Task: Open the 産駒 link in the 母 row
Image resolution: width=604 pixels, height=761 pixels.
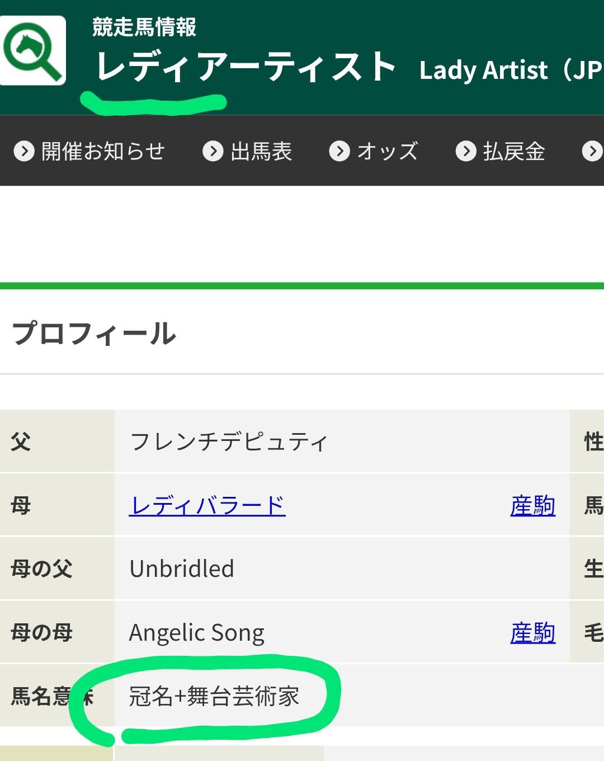Action: [x=532, y=506]
